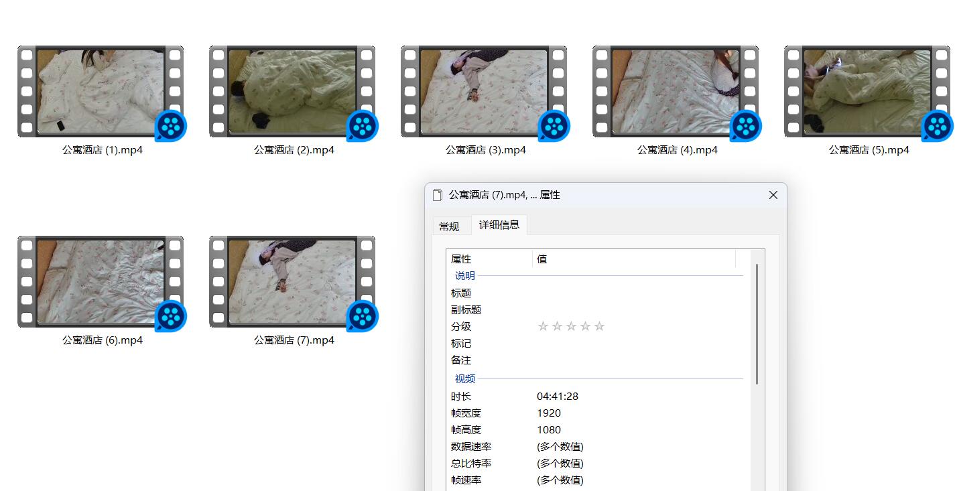Select the 公寓酒店 (5).mp4 video file icon
The height and width of the screenshot is (491, 955).
(x=867, y=91)
